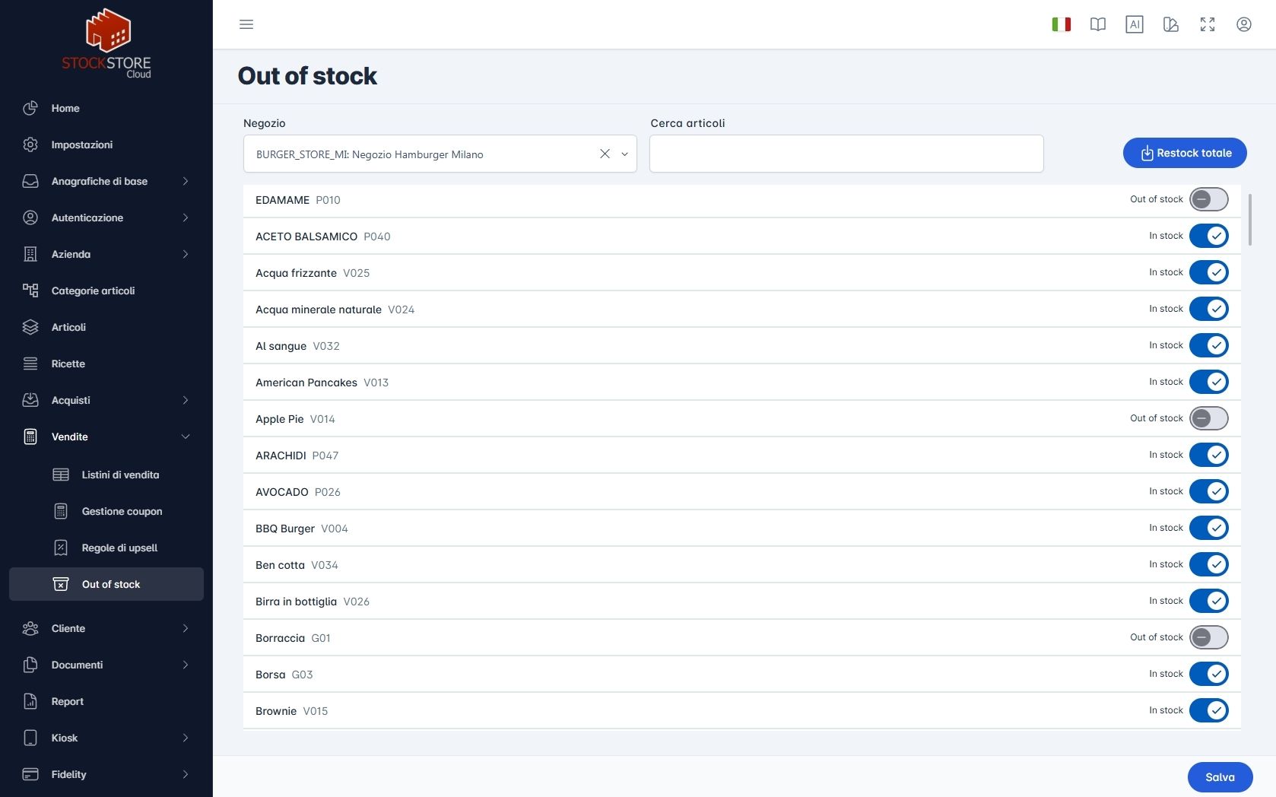Click the AI assistant icon
1276x797 pixels.
[1135, 24]
